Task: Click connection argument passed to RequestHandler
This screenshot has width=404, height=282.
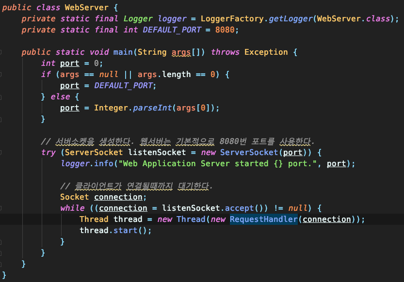Action: 327,219
